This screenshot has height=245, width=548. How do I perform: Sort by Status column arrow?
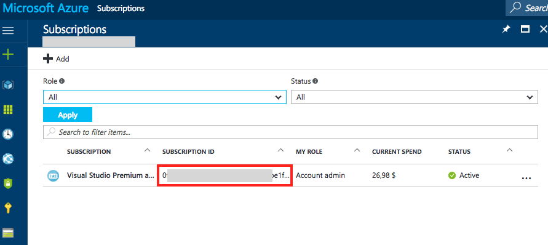coord(509,150)
